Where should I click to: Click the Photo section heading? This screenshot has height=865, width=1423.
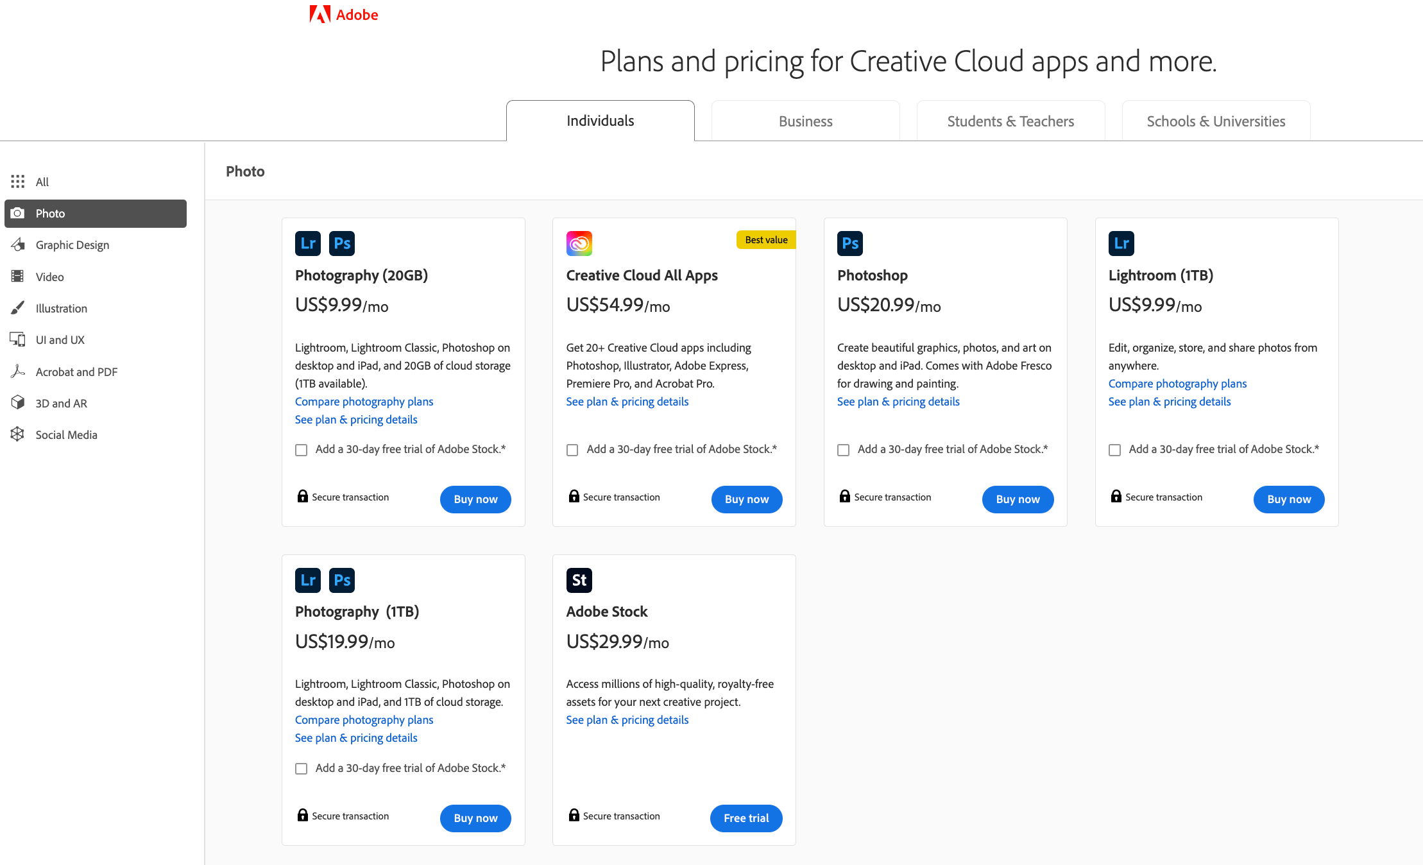(245, 171)
